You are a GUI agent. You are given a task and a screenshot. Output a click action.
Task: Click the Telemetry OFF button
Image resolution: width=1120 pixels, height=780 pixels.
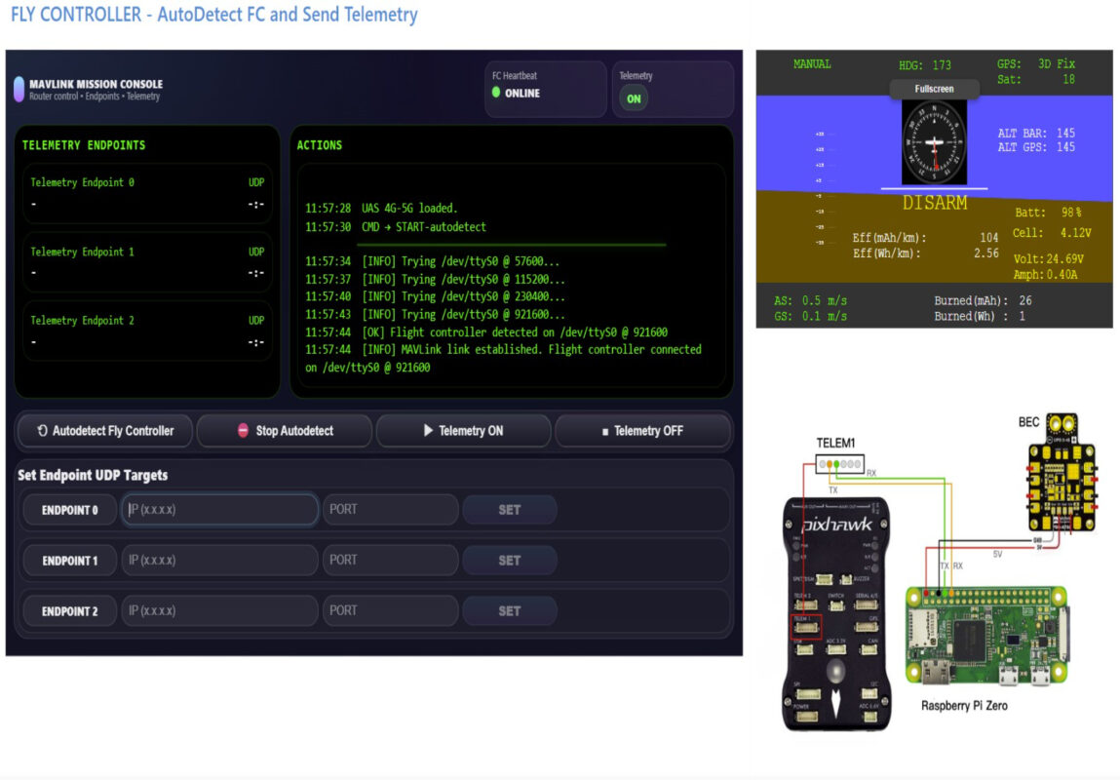(x=642, y=431)
